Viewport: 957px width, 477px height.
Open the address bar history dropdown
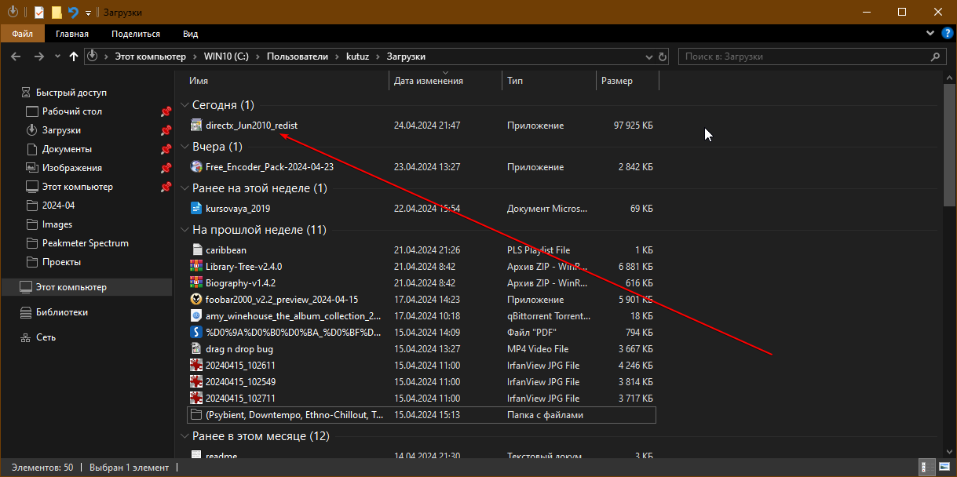tap(648, 56)
